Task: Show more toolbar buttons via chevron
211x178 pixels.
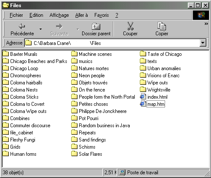Action: click(206, 24)
